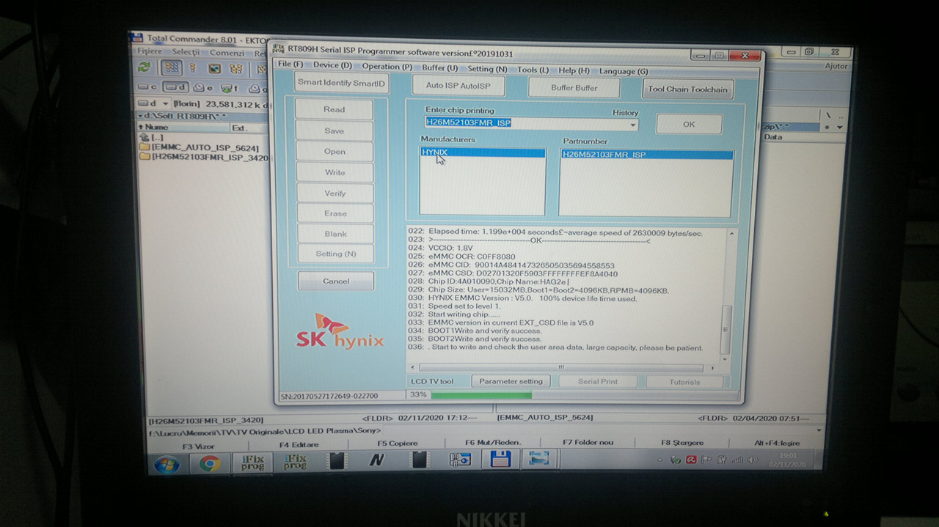This screenshot has width=939, height=527.
Task: Launch Google Chrome from the taskbar
Action: (x=209, y=462)
